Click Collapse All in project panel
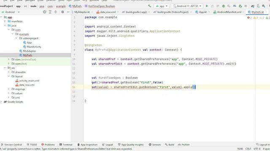This screenshot has height=151, width=270. point(56,12)
